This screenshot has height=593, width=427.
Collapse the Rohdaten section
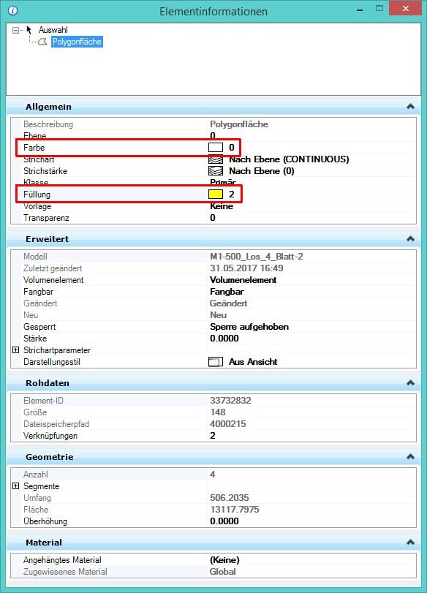click(x=410, y=383)
